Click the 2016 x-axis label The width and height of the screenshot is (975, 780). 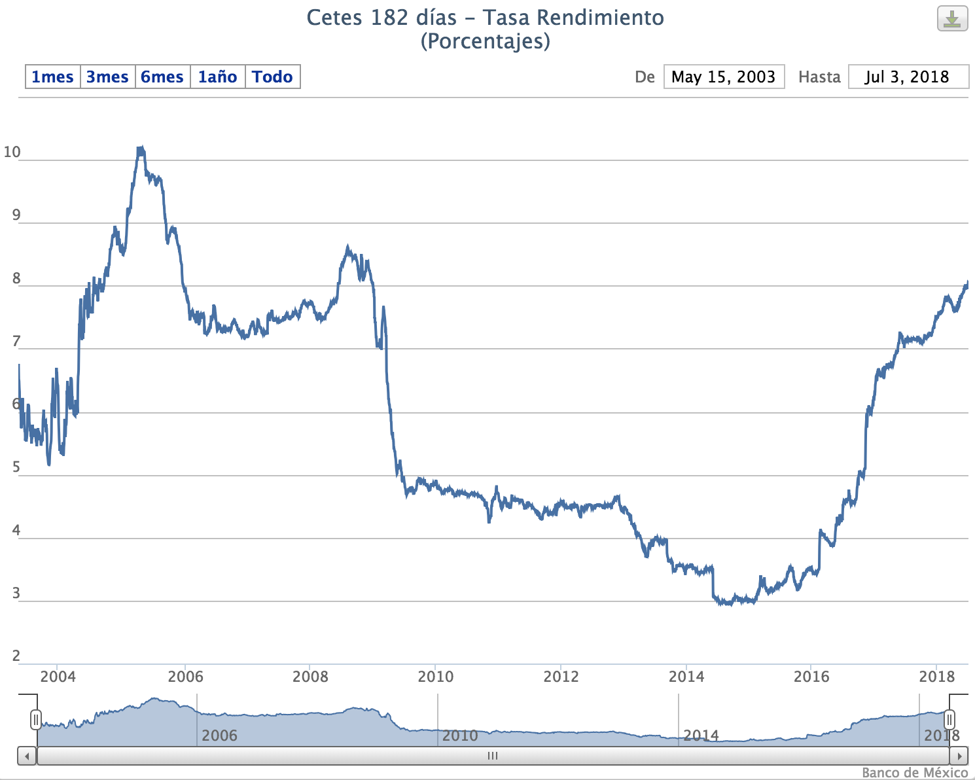click(811, 676)
